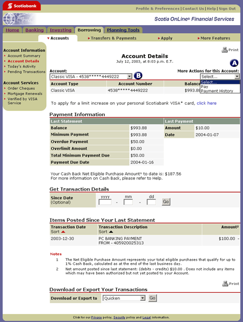
Task: Open the Help link
Action: (211, 9)
